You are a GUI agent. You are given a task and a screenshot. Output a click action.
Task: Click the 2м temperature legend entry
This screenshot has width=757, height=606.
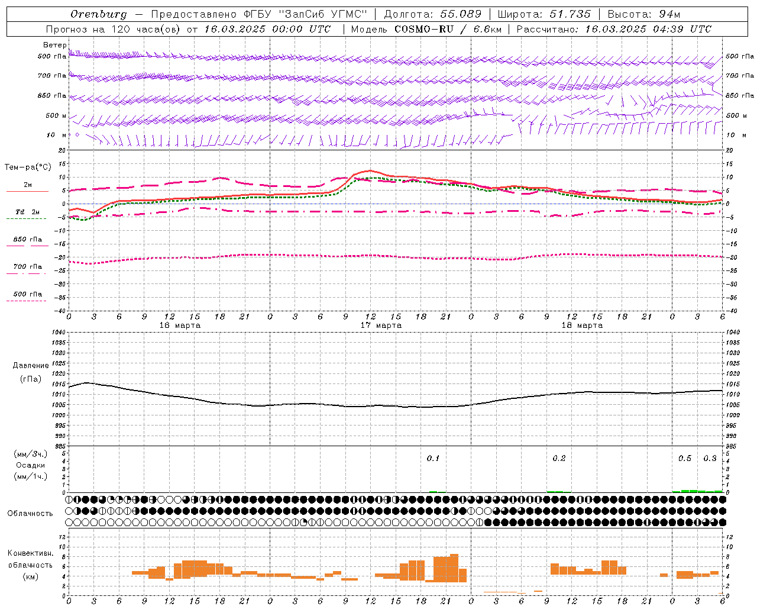click(27, 185)
